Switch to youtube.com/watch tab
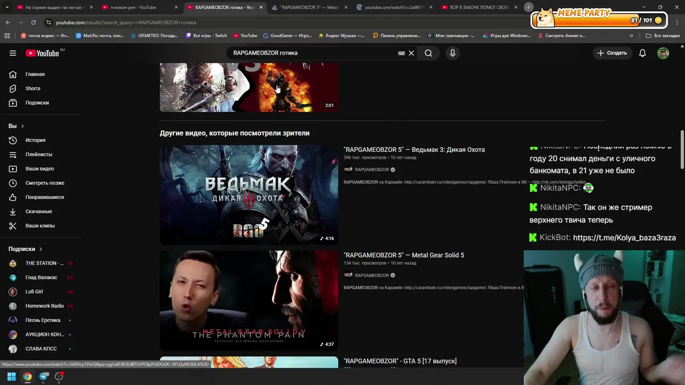Viewport: 685px width, 385px height. click(393, 7)
